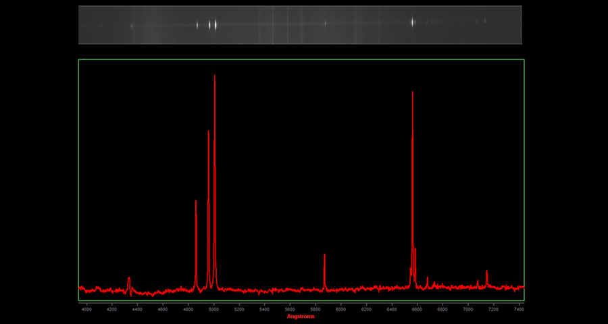Click the faint line in middle of spectrum strip

pos(325,24)
